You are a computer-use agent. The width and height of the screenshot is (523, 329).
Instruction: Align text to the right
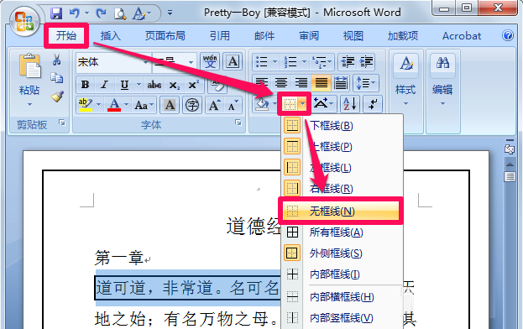tap(301, 82)
